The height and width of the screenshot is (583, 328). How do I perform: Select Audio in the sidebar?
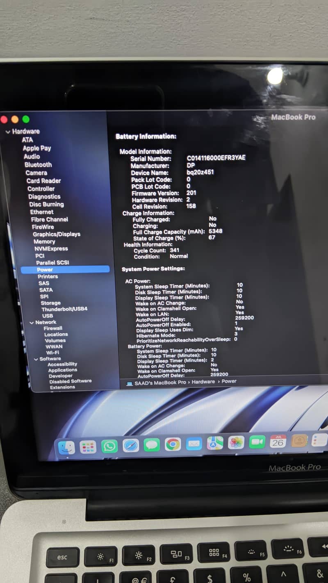32,156
